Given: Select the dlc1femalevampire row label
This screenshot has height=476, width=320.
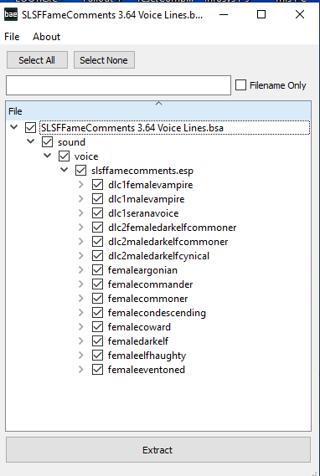Looking at the screenshot, I should click(x=150, y=185).
